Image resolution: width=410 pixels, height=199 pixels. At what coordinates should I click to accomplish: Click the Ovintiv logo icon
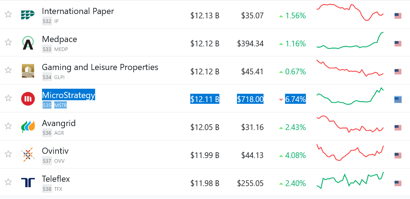(28, 154)
